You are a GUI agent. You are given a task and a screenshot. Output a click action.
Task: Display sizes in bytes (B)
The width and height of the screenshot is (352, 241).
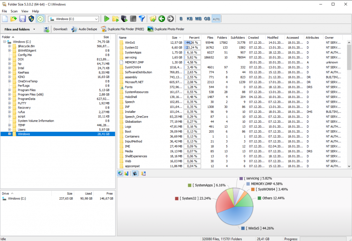point(181,19)
